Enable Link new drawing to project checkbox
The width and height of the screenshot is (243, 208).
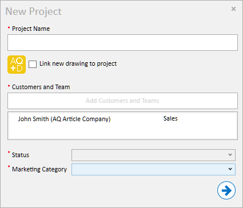coord(33,64)
